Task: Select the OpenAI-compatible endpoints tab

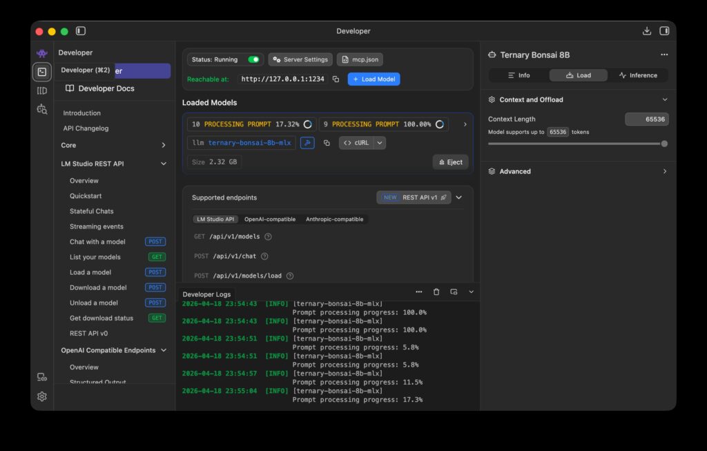Action: [270, 220]
